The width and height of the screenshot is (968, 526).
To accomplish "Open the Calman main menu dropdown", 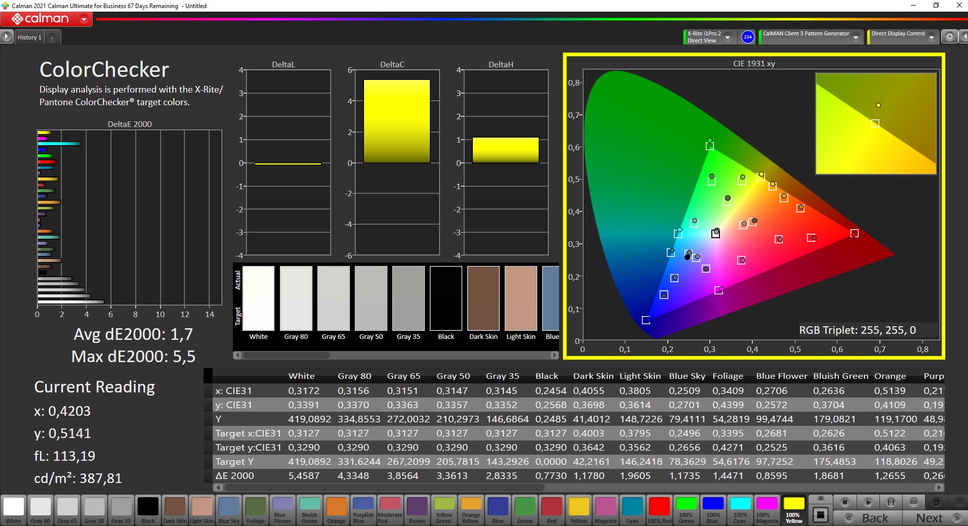I will [84, 20].
